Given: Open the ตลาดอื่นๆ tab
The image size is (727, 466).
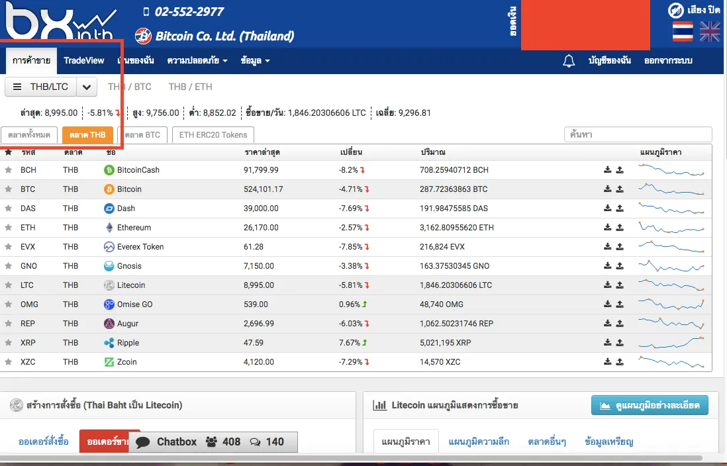Looking at the screenshot, I should (547, 442).
